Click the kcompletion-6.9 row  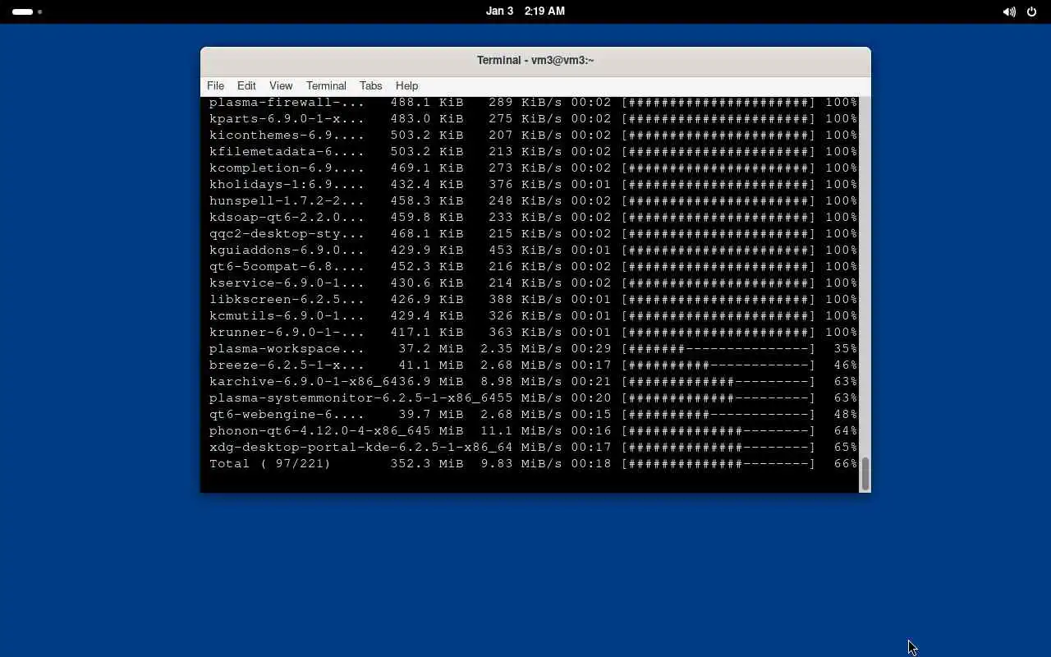pyautogui.click(x=533, y=168)
